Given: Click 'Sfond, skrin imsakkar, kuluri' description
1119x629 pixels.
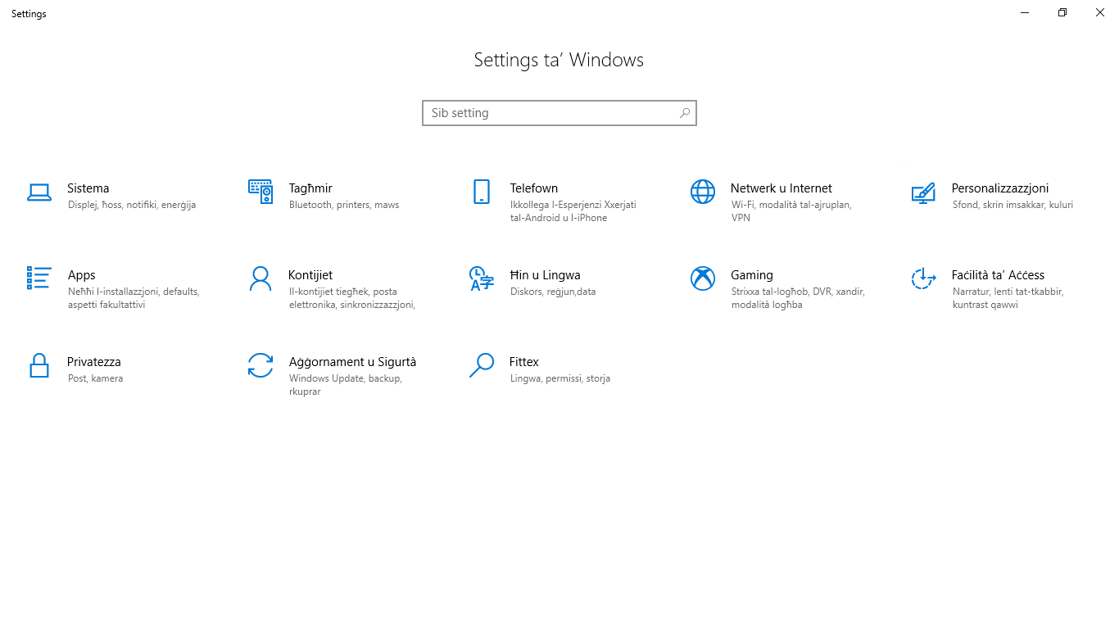Looking at the screenshot, I should (x=1013, y=205).
